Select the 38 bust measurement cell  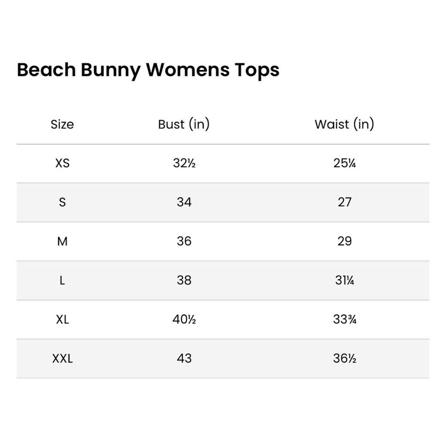coord(184,280)
